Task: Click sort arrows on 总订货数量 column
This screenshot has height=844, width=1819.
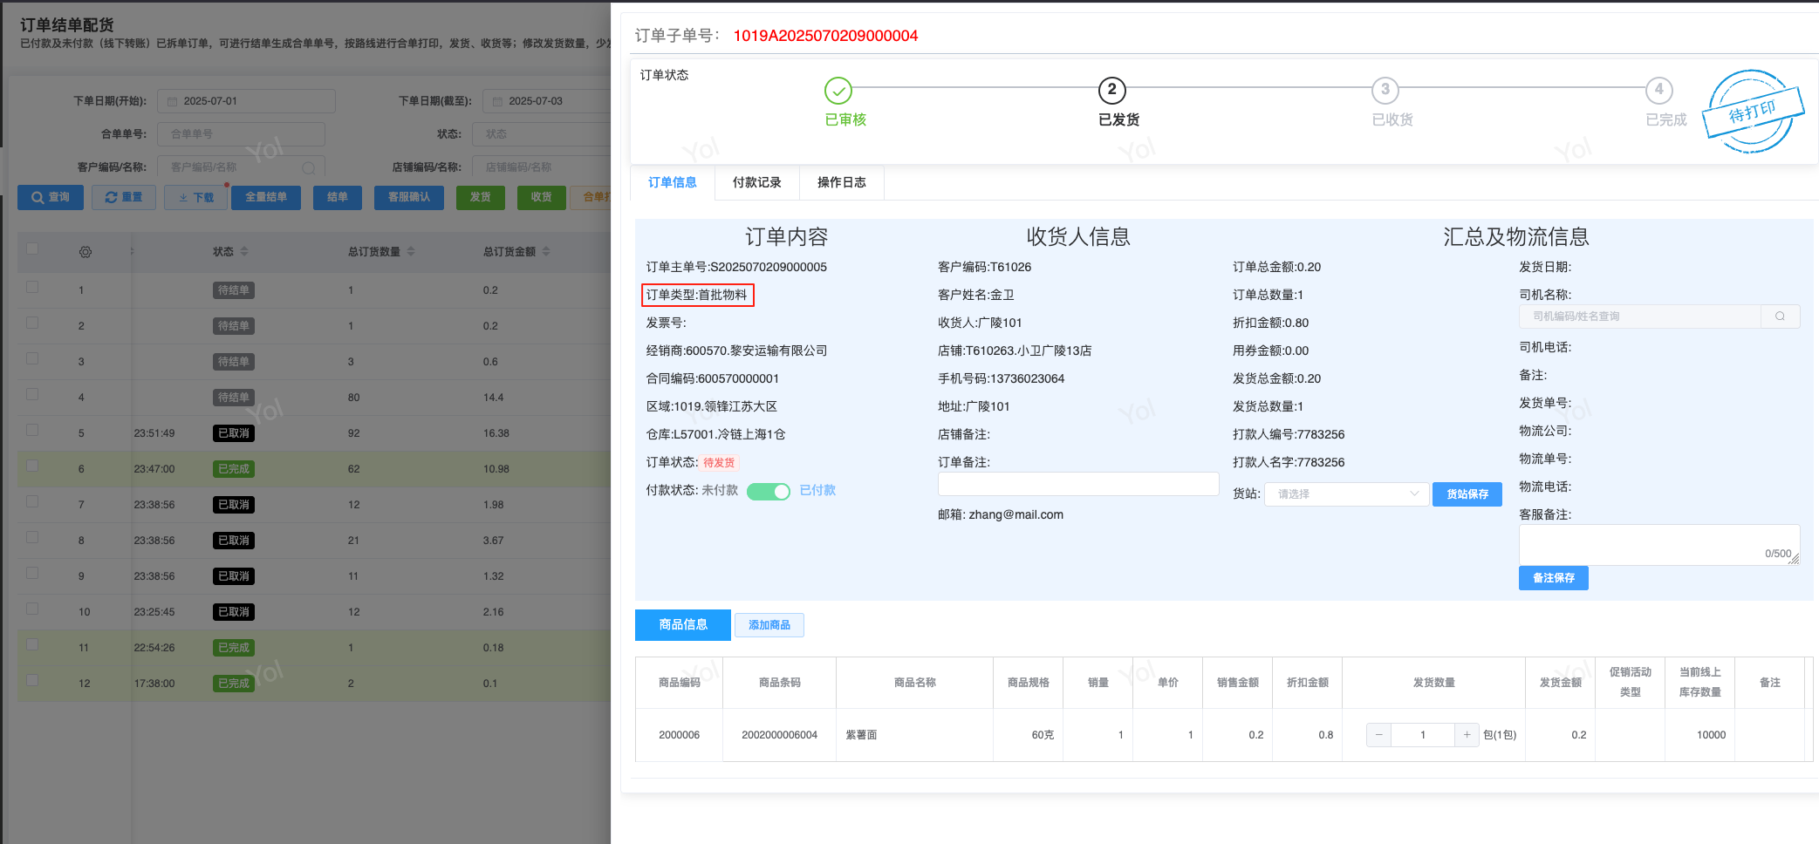Action: [411, 252]
